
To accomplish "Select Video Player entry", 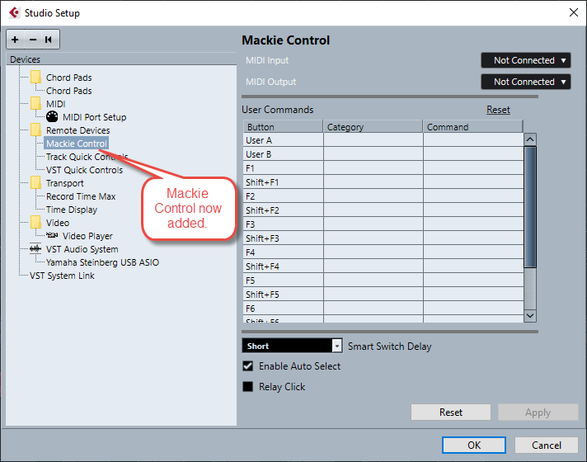I will tap(87, 236).
